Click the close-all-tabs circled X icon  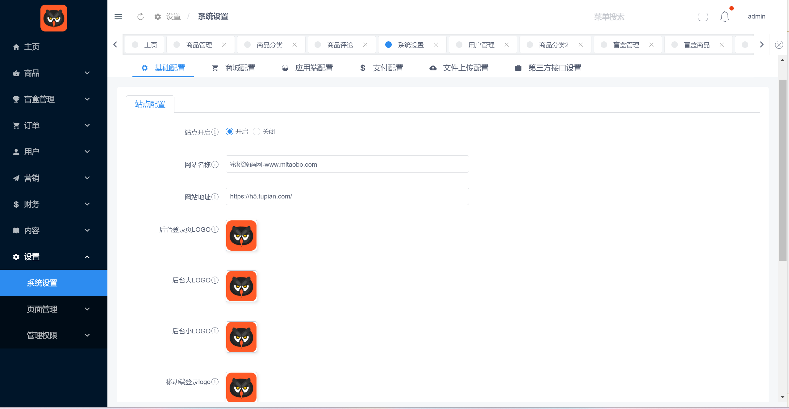pyautogui.click(x=779, y=45)
